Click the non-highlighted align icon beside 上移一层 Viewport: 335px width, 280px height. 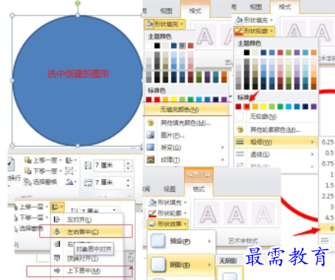(x=71, y=161)
